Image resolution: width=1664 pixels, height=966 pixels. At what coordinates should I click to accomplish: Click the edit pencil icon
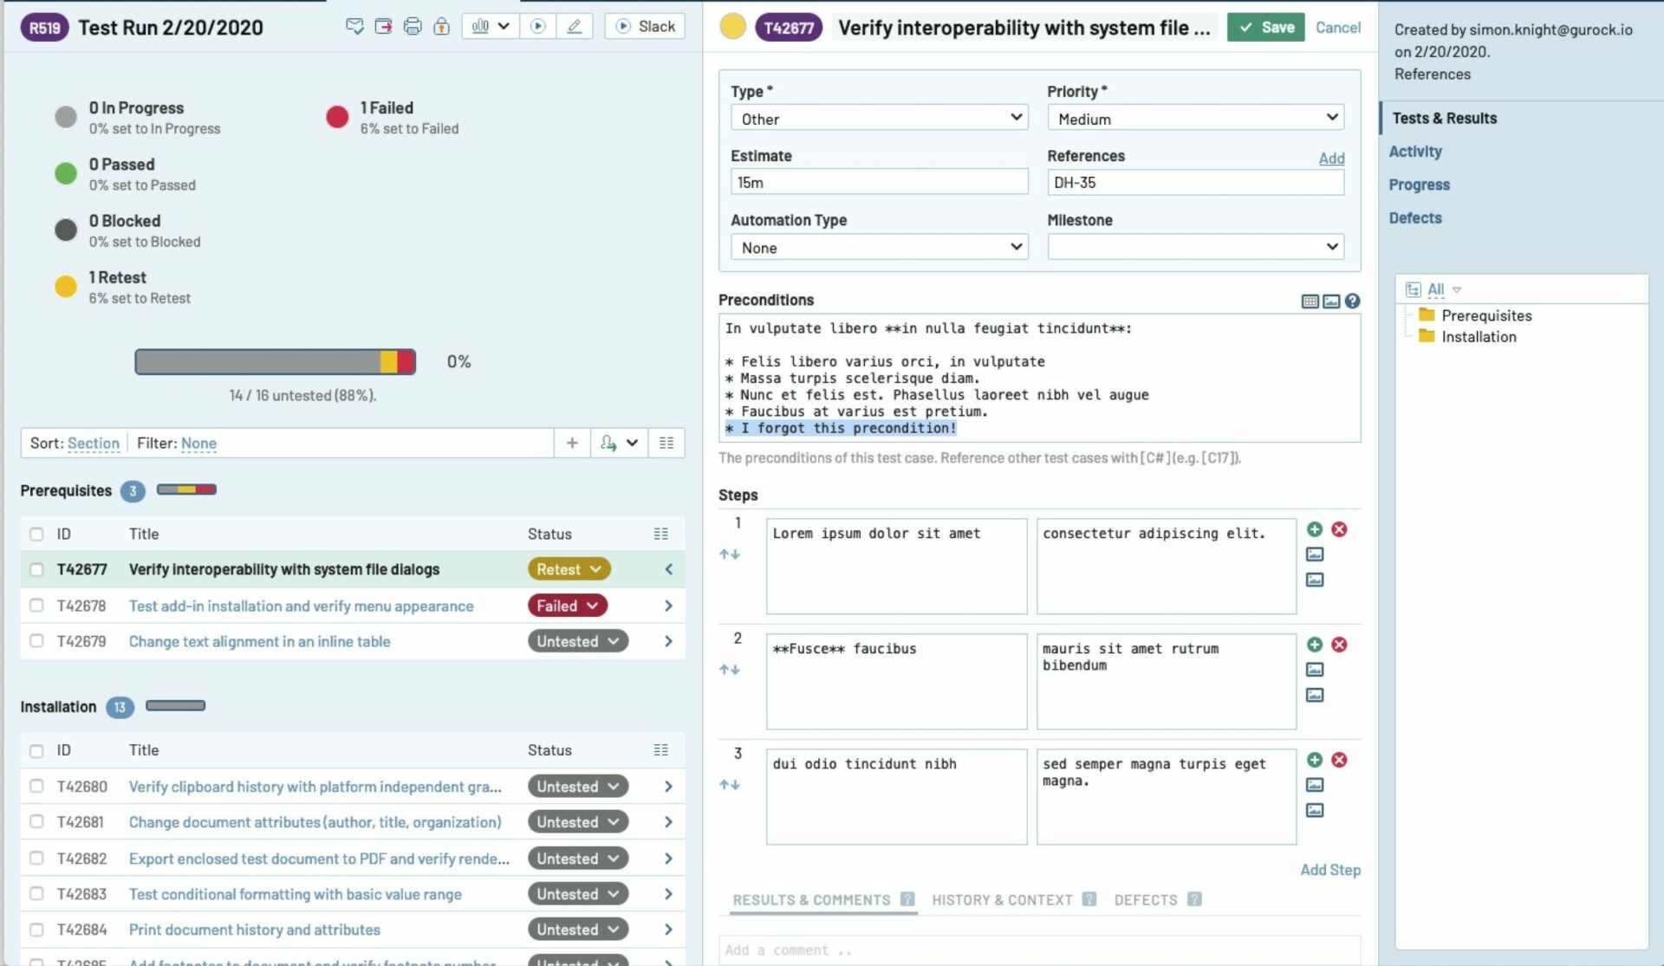574,25
